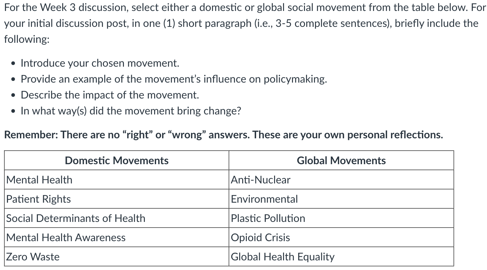Click 'Describe the impact of the movement' bullet
The height and width of the screenshot is (270, 487).
(x=110, y=95)
